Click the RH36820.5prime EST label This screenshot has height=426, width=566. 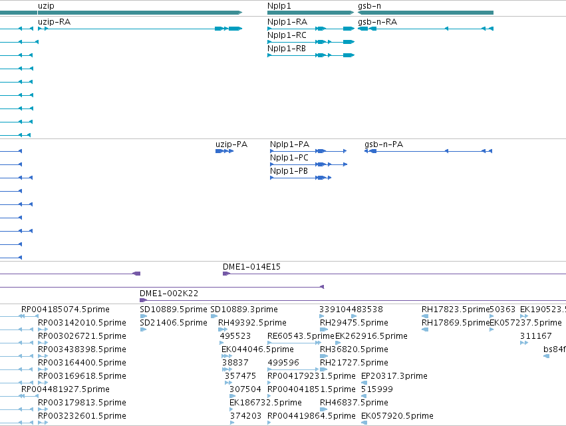pyautogui.click(x=354, y=349)
